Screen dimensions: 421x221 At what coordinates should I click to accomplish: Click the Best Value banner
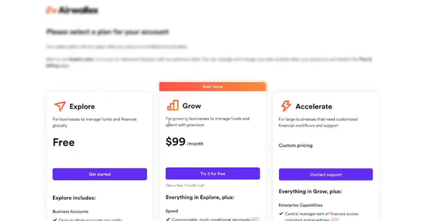[213, 87]
